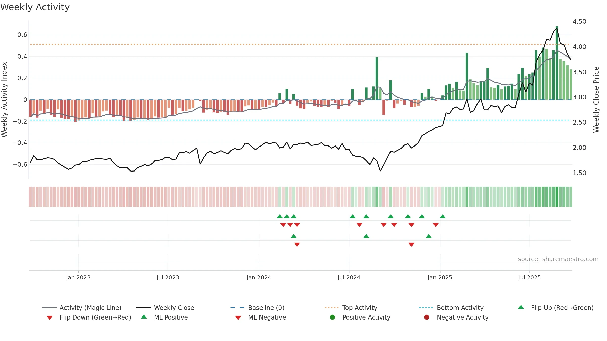Click the Weekly Activity Index axis title
This screenshot has width=607, height=341.
4,100
